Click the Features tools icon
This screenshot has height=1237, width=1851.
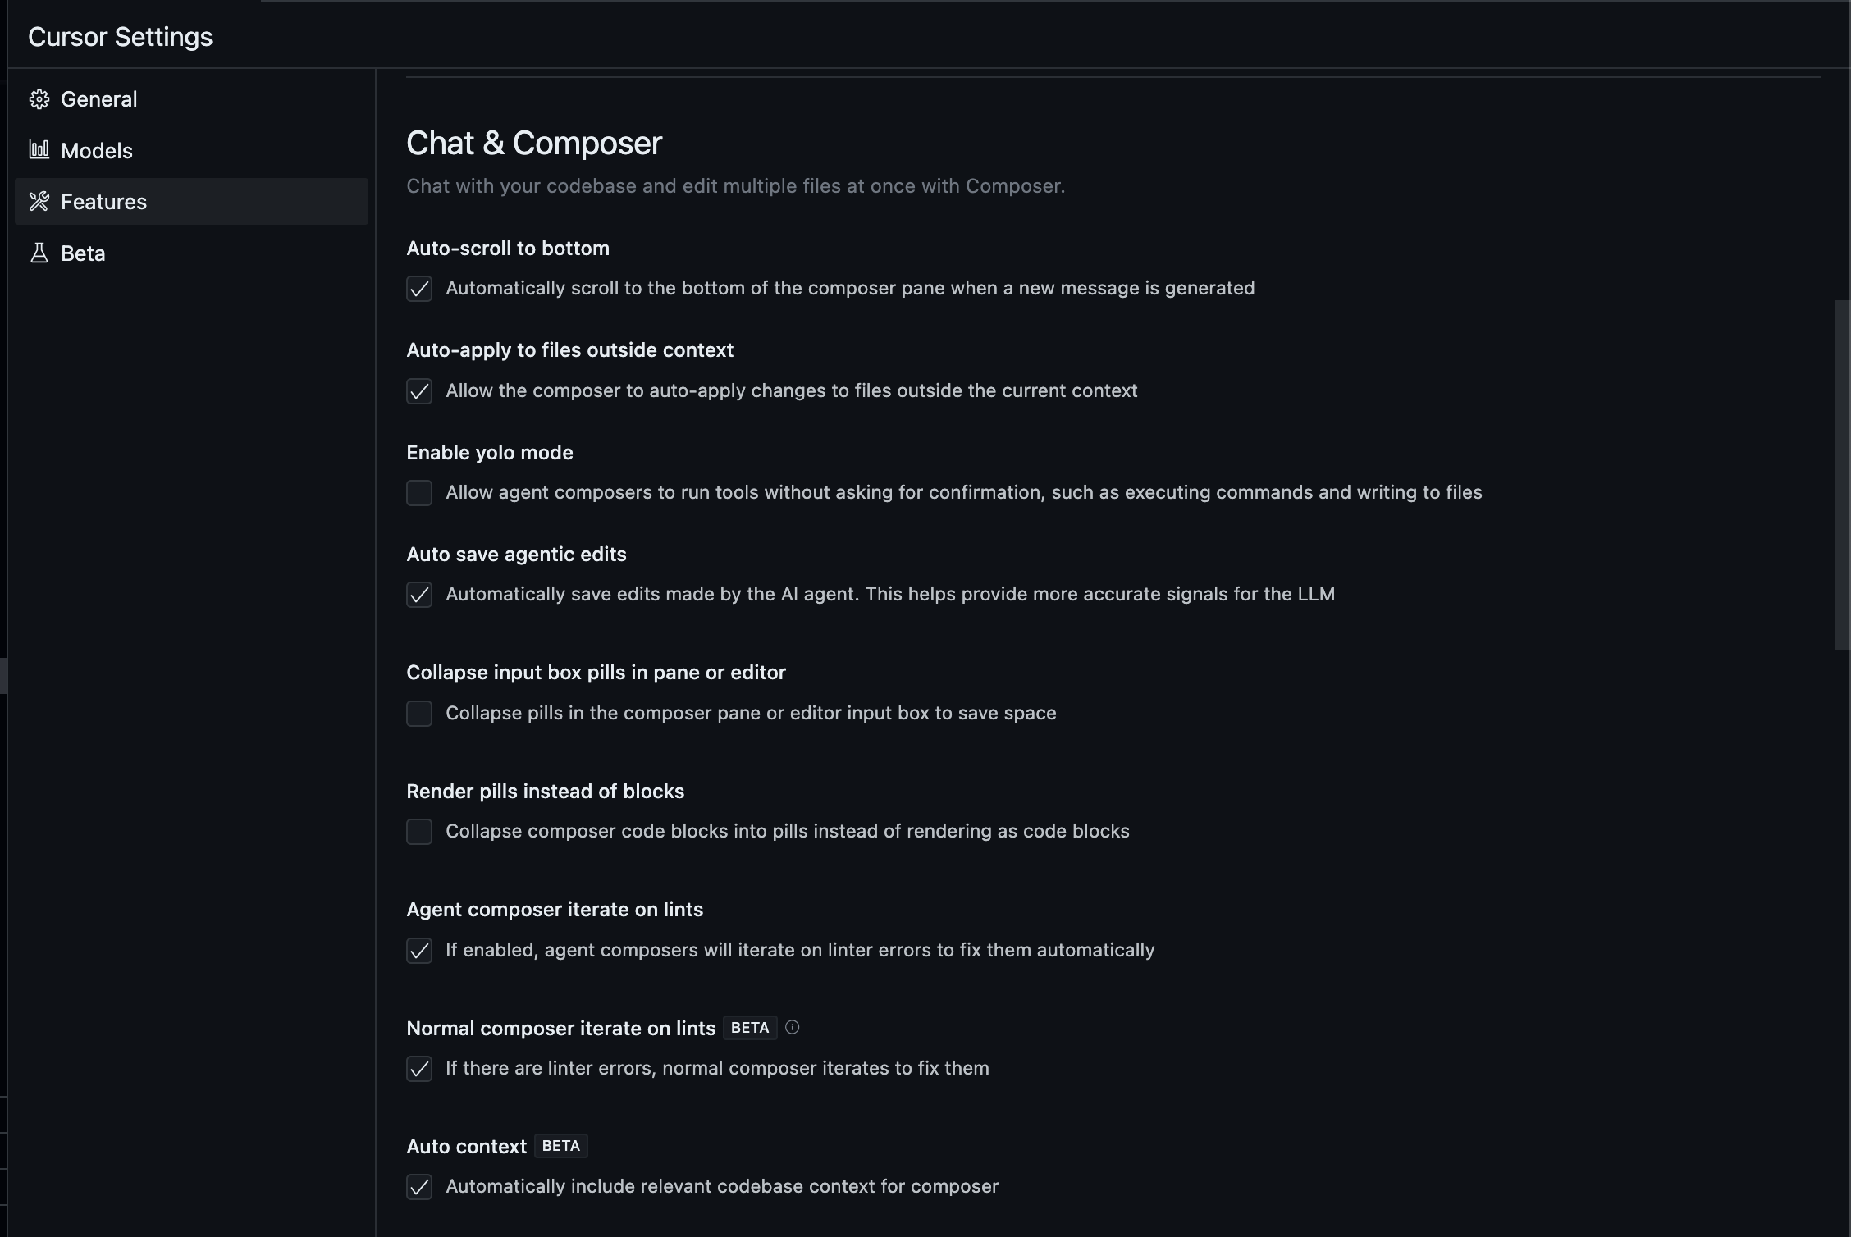pos(39,202)
